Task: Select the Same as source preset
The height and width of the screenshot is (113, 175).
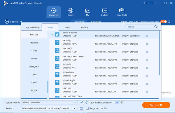Action: (104, 34)
